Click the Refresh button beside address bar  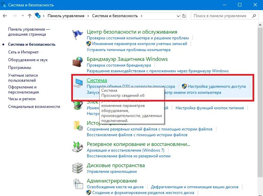pos(184,16)
